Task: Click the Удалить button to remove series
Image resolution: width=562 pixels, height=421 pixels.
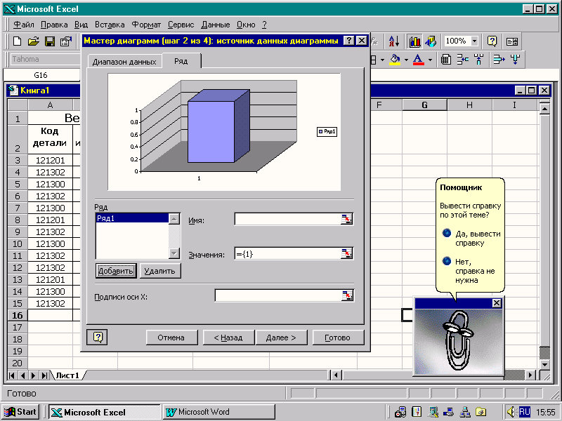Action: [160, 271]
